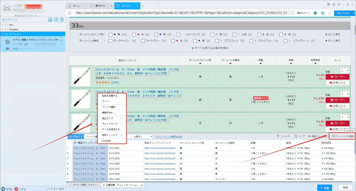The width and height of the screenshot is (356, 191).
Task: Open data count 247 link
Action: click(x=26, y=44)
